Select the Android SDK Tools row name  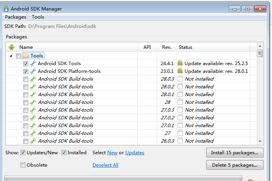click(59, 64)
